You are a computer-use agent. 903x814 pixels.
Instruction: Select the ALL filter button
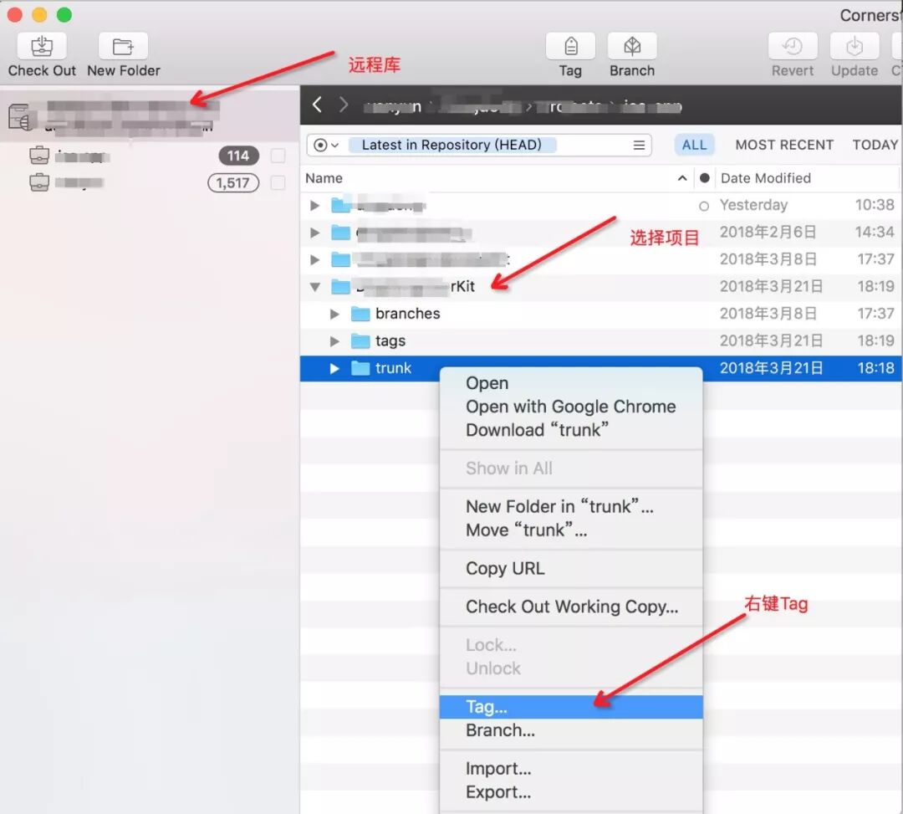point(694,145)
